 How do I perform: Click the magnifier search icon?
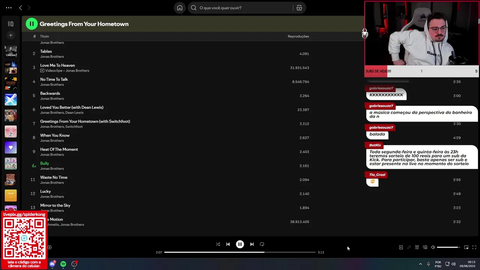[194, 7]
